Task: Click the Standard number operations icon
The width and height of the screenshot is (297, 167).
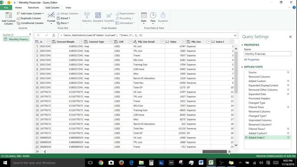Action: 98,15
